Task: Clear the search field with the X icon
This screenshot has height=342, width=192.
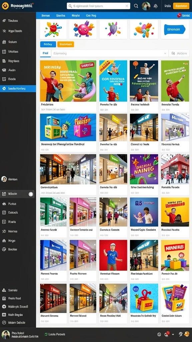Action: click(x=127, y=6)
